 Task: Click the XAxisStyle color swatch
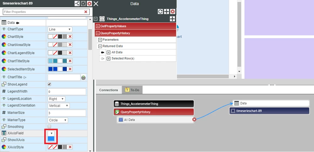click(x=58, y=147)
